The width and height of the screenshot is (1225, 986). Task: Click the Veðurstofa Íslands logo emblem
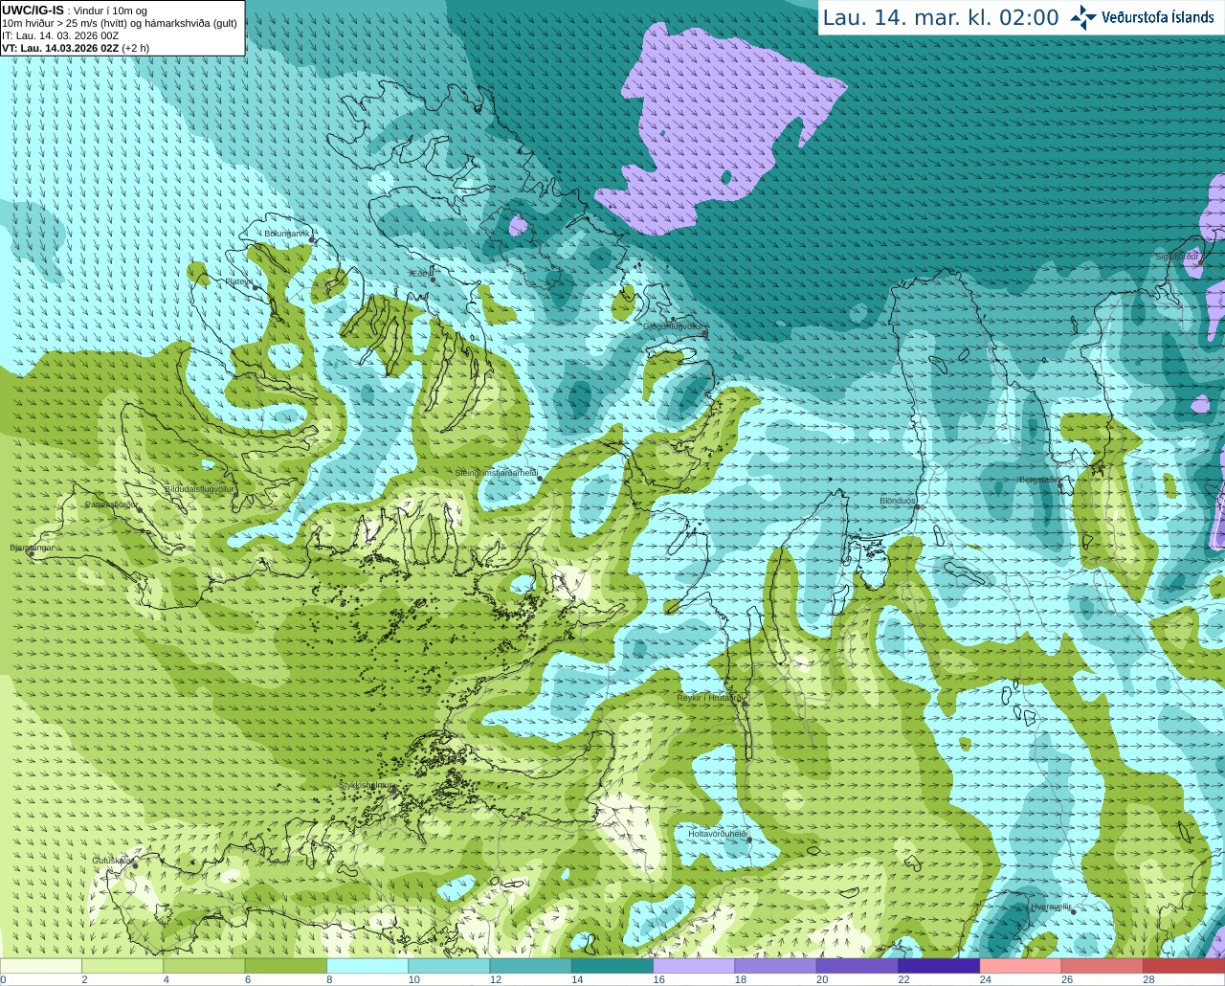1083,17
